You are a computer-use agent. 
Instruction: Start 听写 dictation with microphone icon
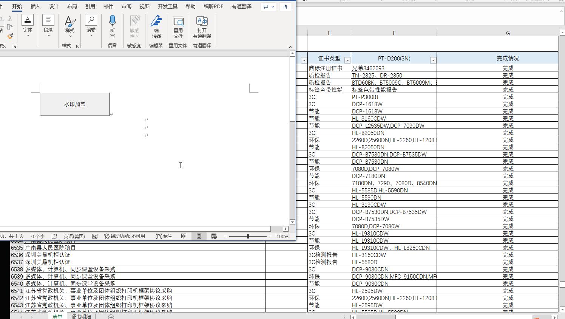(112, 21)
